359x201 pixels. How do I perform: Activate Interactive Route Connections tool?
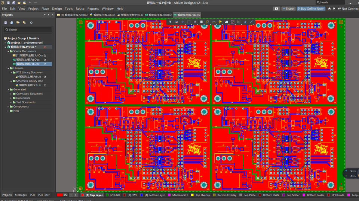[x=208, y=22]
